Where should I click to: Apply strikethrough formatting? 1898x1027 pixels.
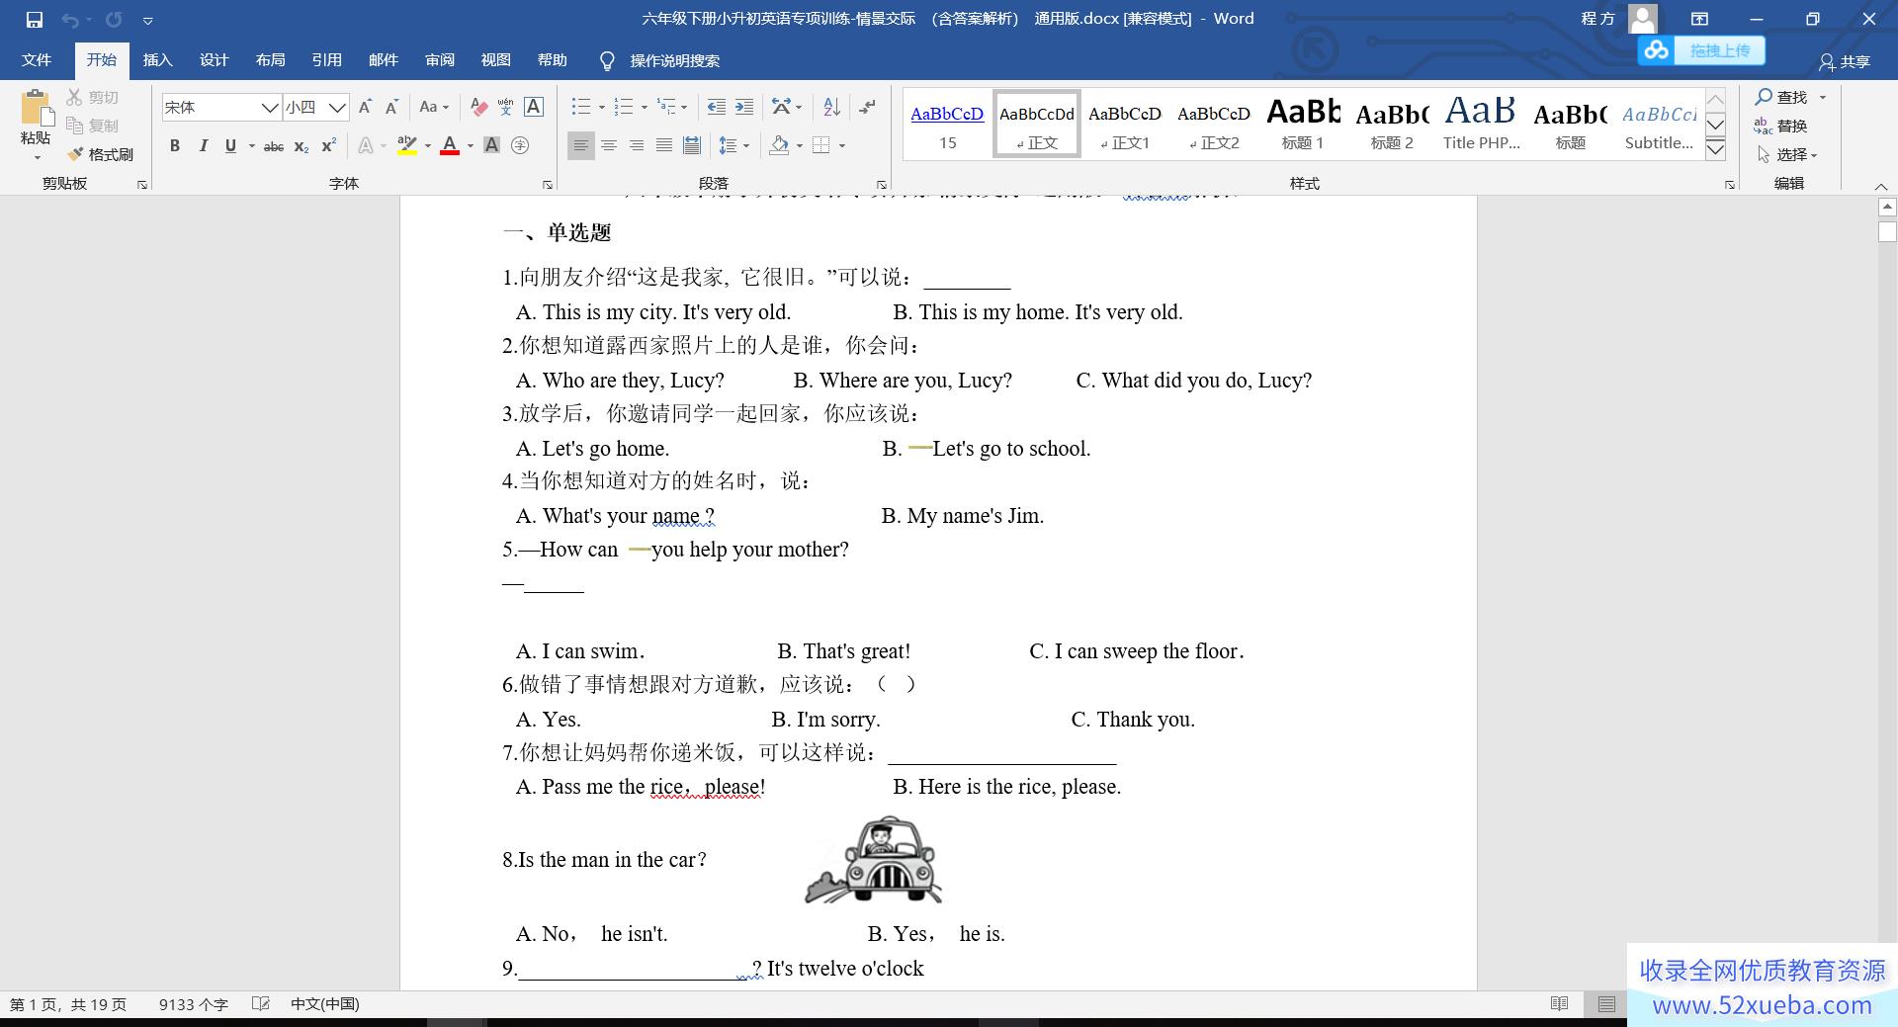[274, 146]
